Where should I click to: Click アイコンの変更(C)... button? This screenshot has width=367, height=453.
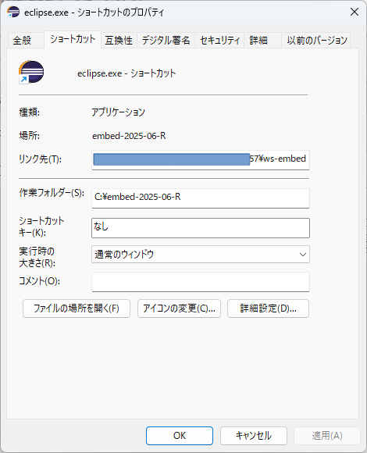(x=179, y=309)
